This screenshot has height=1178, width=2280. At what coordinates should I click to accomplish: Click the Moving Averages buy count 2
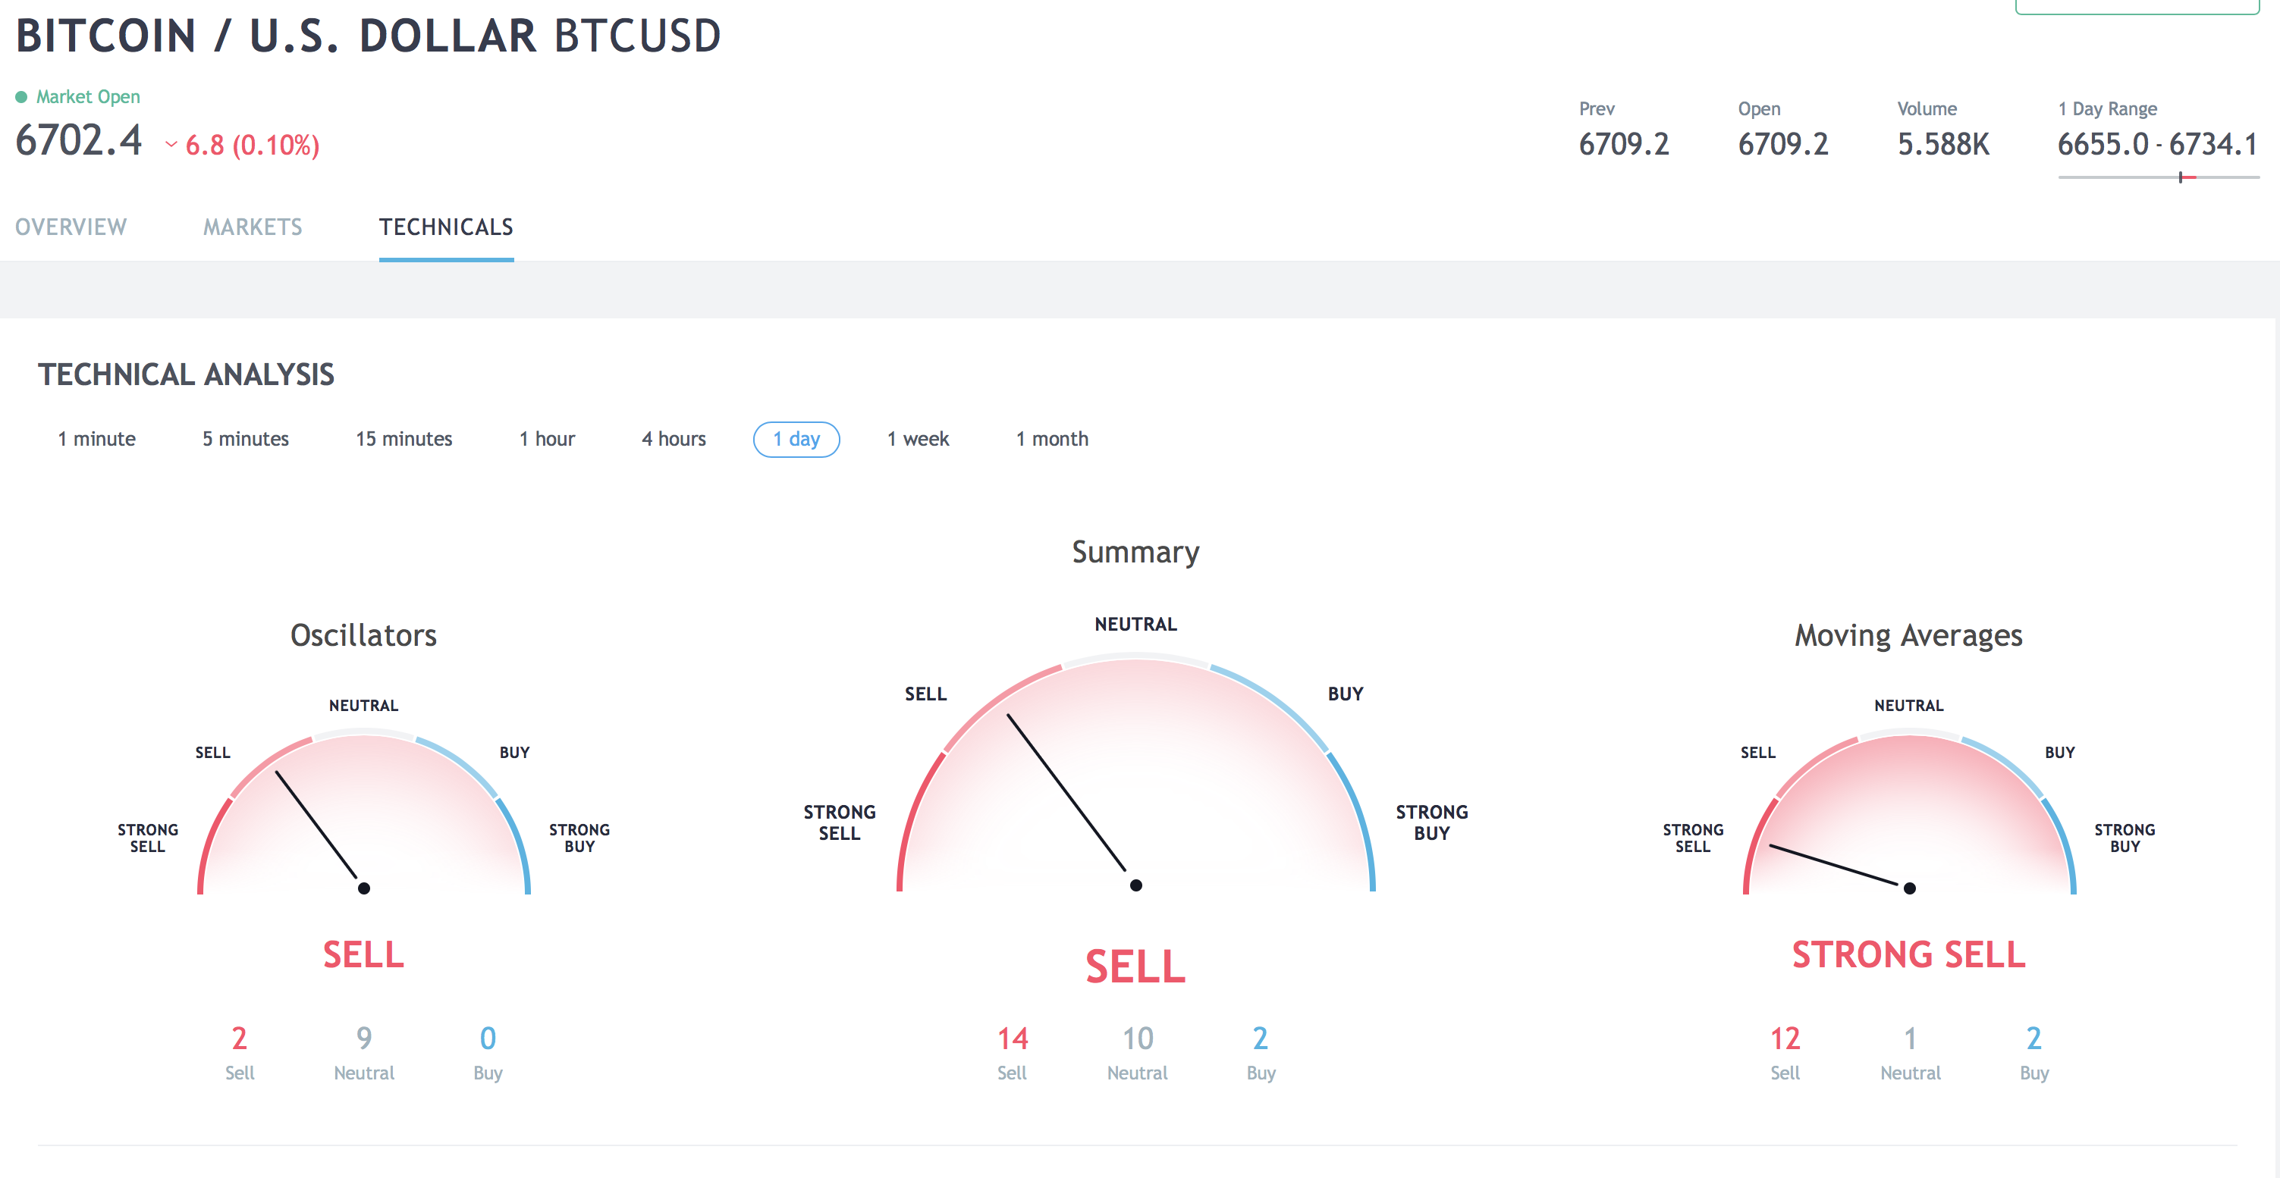point(2034,1039)
